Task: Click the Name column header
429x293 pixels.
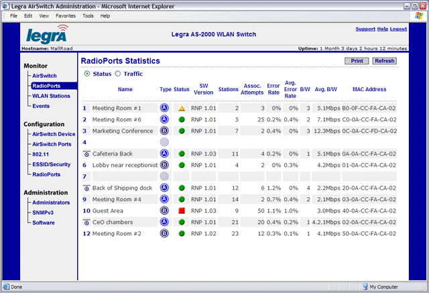Action: click(x=125, y=89)
